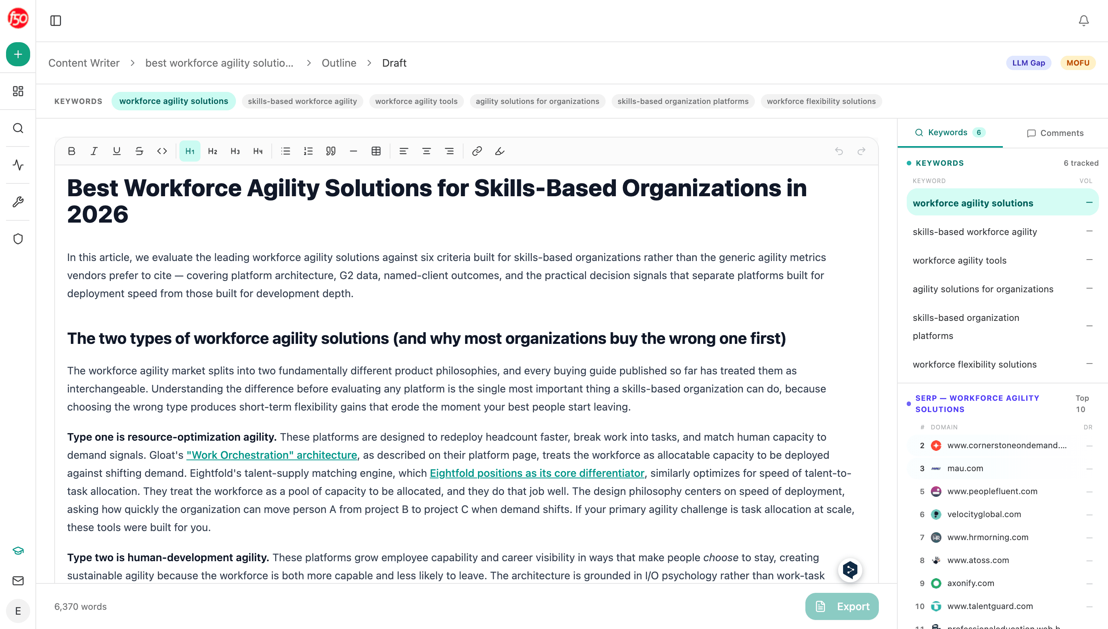Apply the H4 heading style
Screen dimensions: 1108x629
click(258, 151)
